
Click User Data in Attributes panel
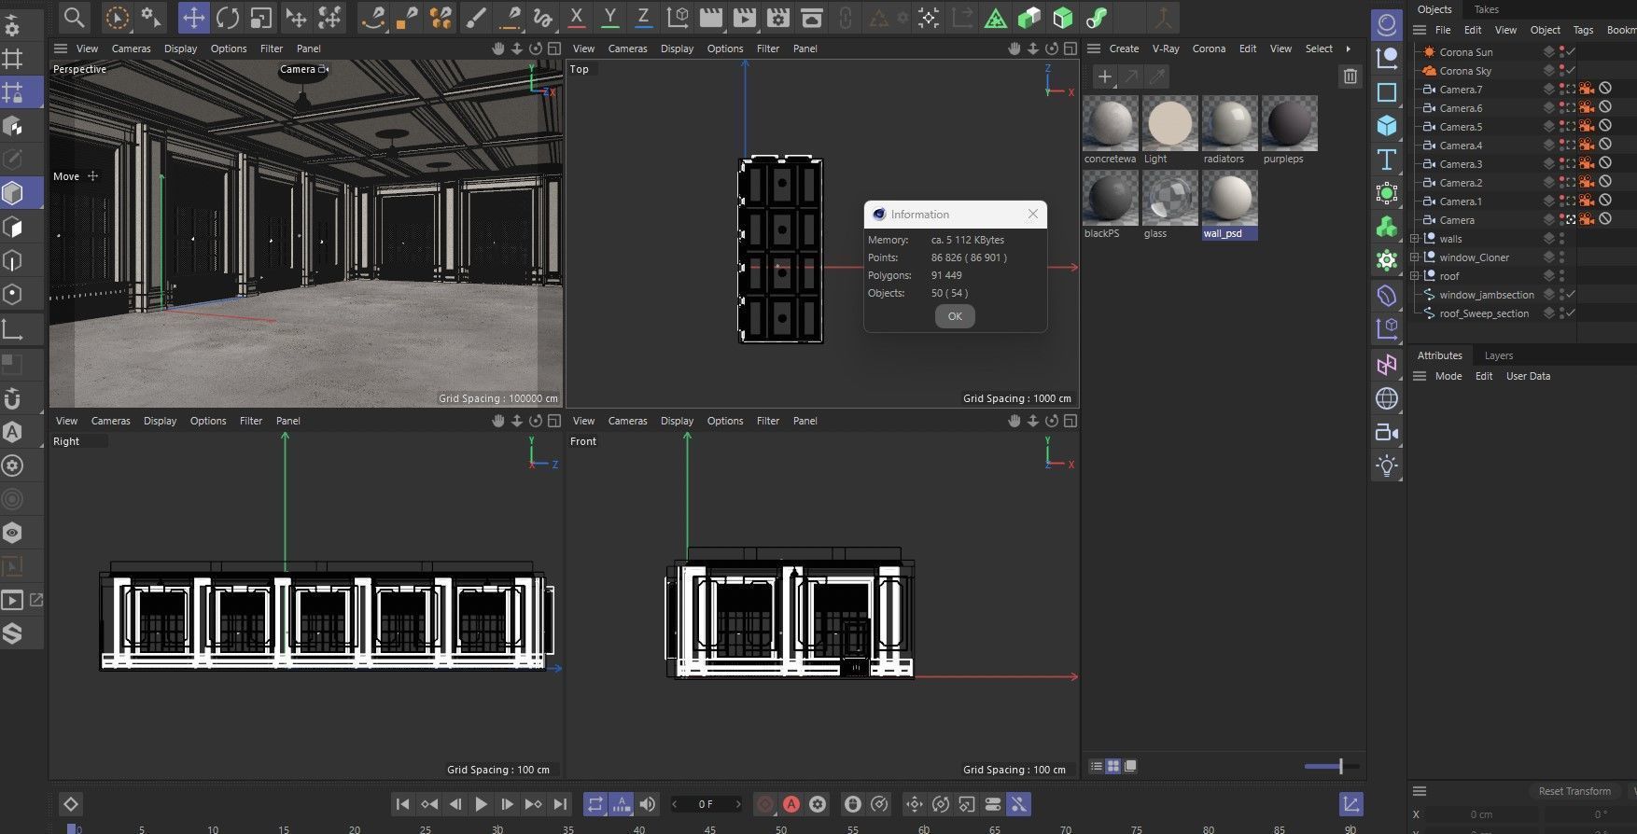coord(1528,376)
